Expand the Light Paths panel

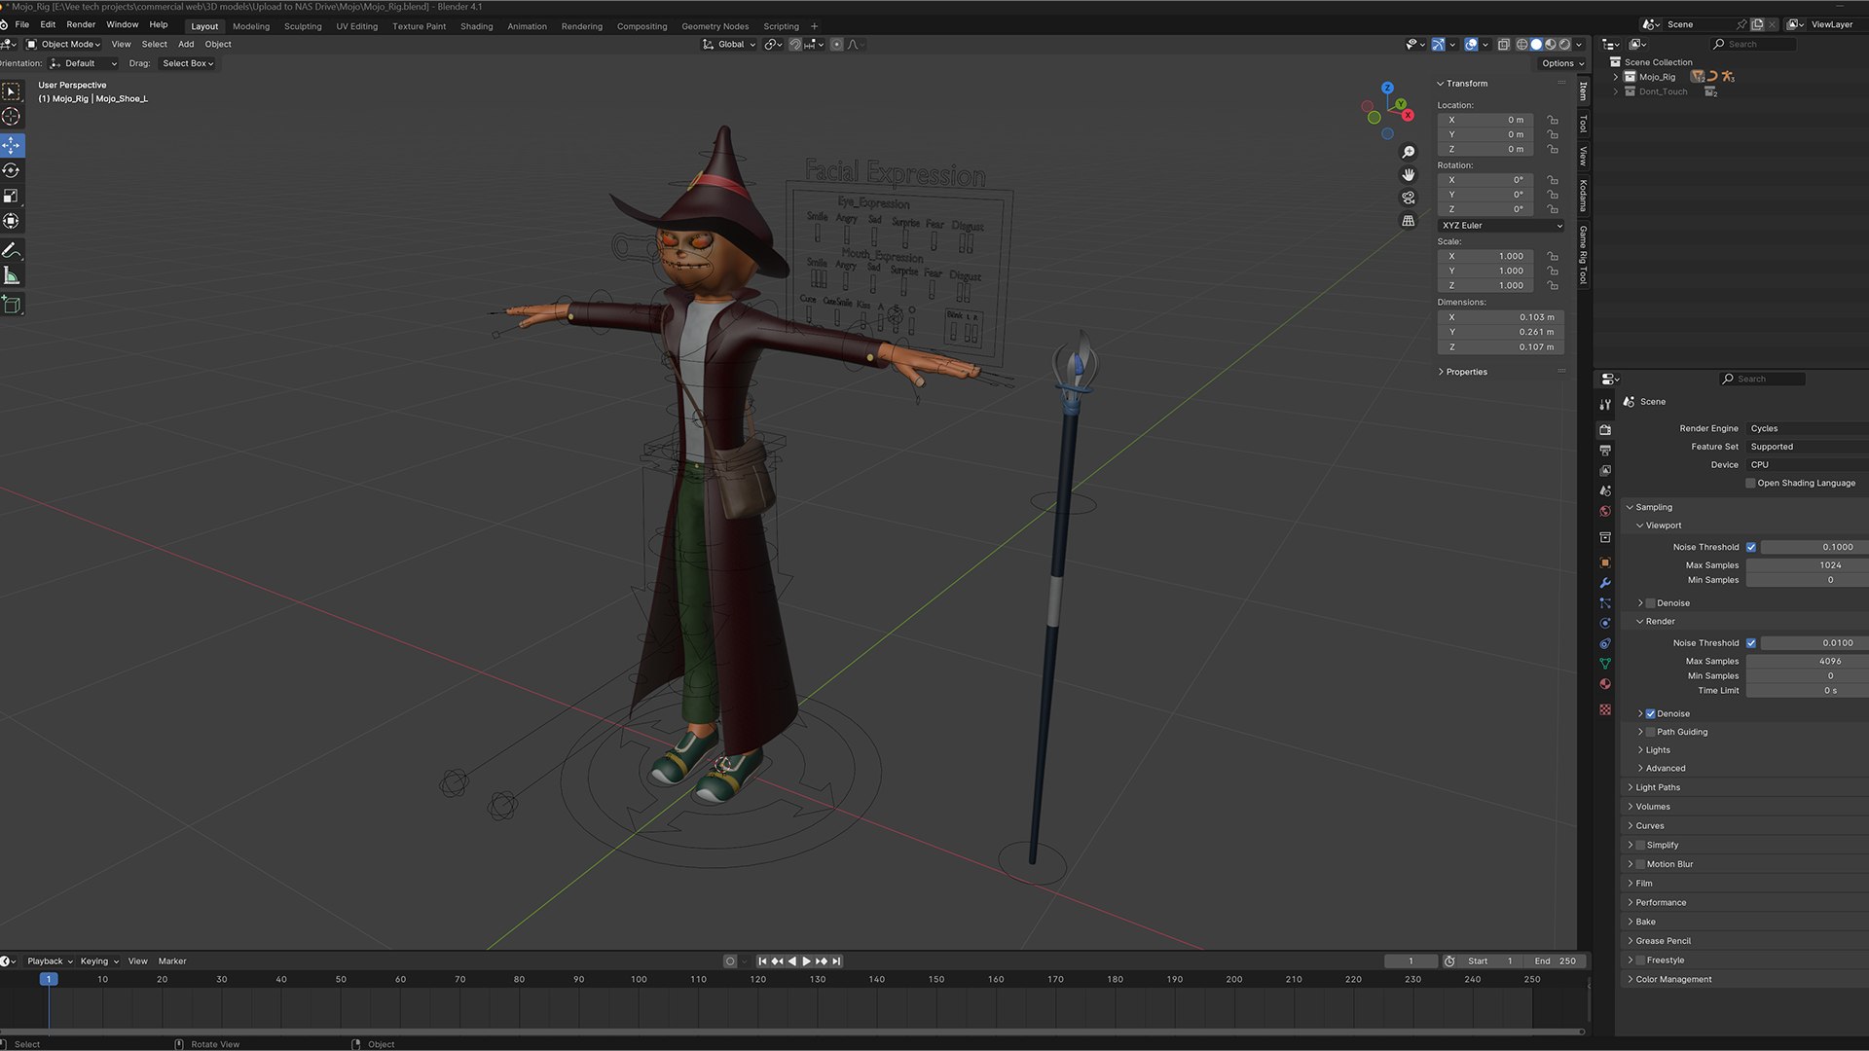click(x=1657, y=788)
